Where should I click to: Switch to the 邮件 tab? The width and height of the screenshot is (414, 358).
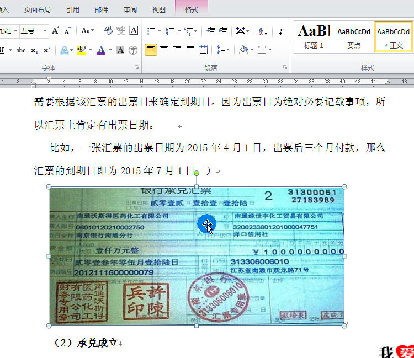click(102, 10)
